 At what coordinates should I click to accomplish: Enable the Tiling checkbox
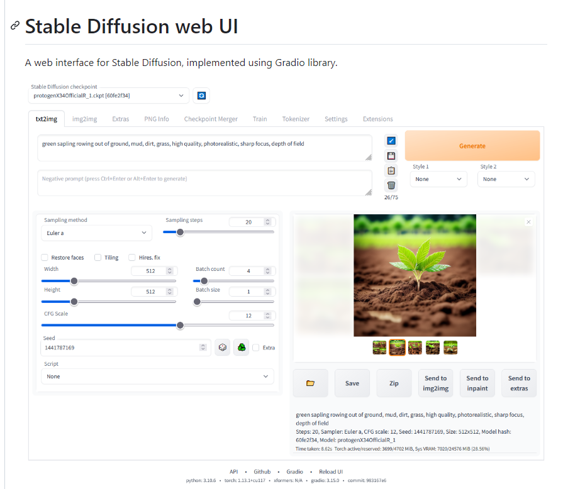pyautogui.click(x=98, y=257)
